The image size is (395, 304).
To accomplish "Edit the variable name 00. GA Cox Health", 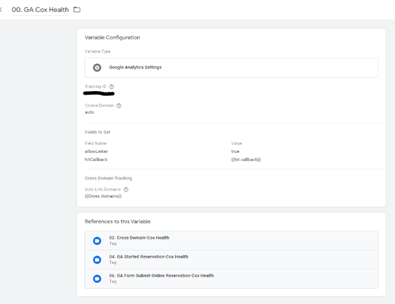I will click(41, 9).
